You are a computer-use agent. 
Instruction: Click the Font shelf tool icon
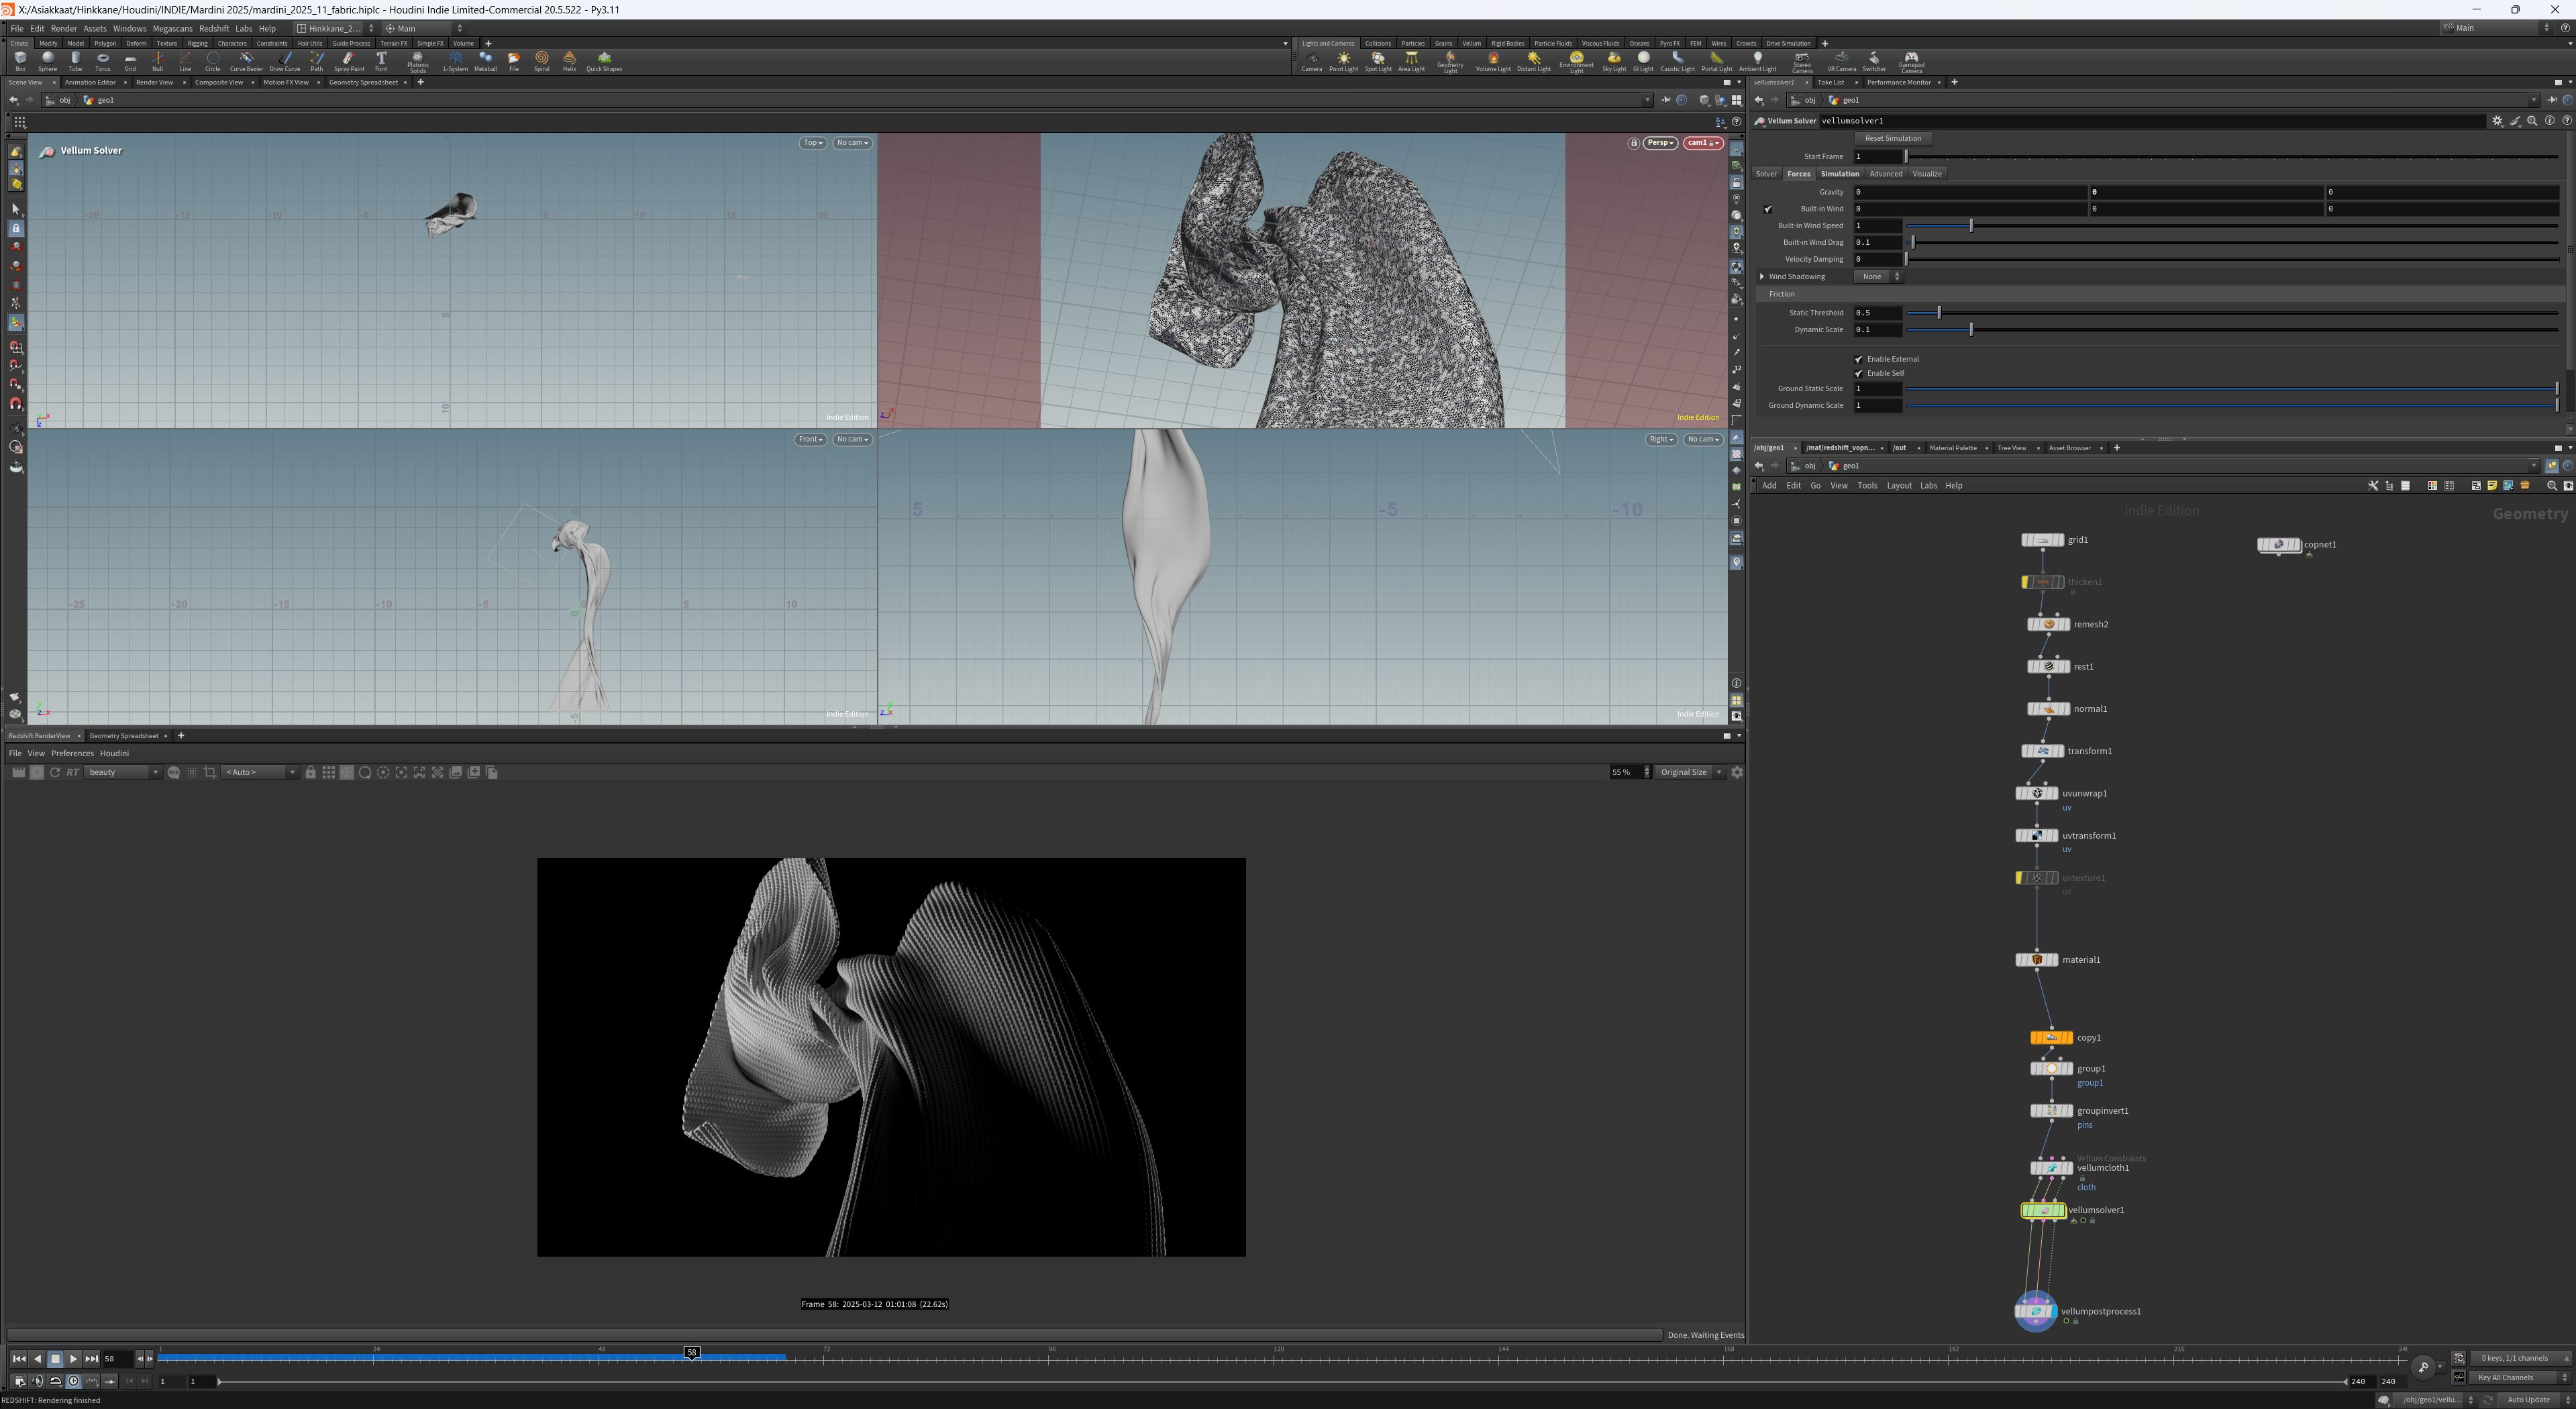381,61
